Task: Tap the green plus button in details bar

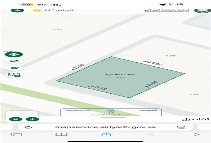Action: (33, 119)
